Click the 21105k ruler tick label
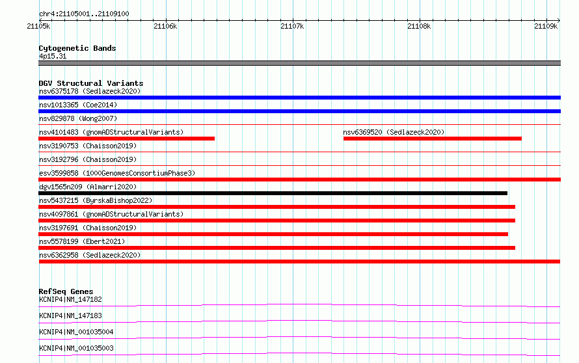This screenshot has width=579, height=363. 38,26
